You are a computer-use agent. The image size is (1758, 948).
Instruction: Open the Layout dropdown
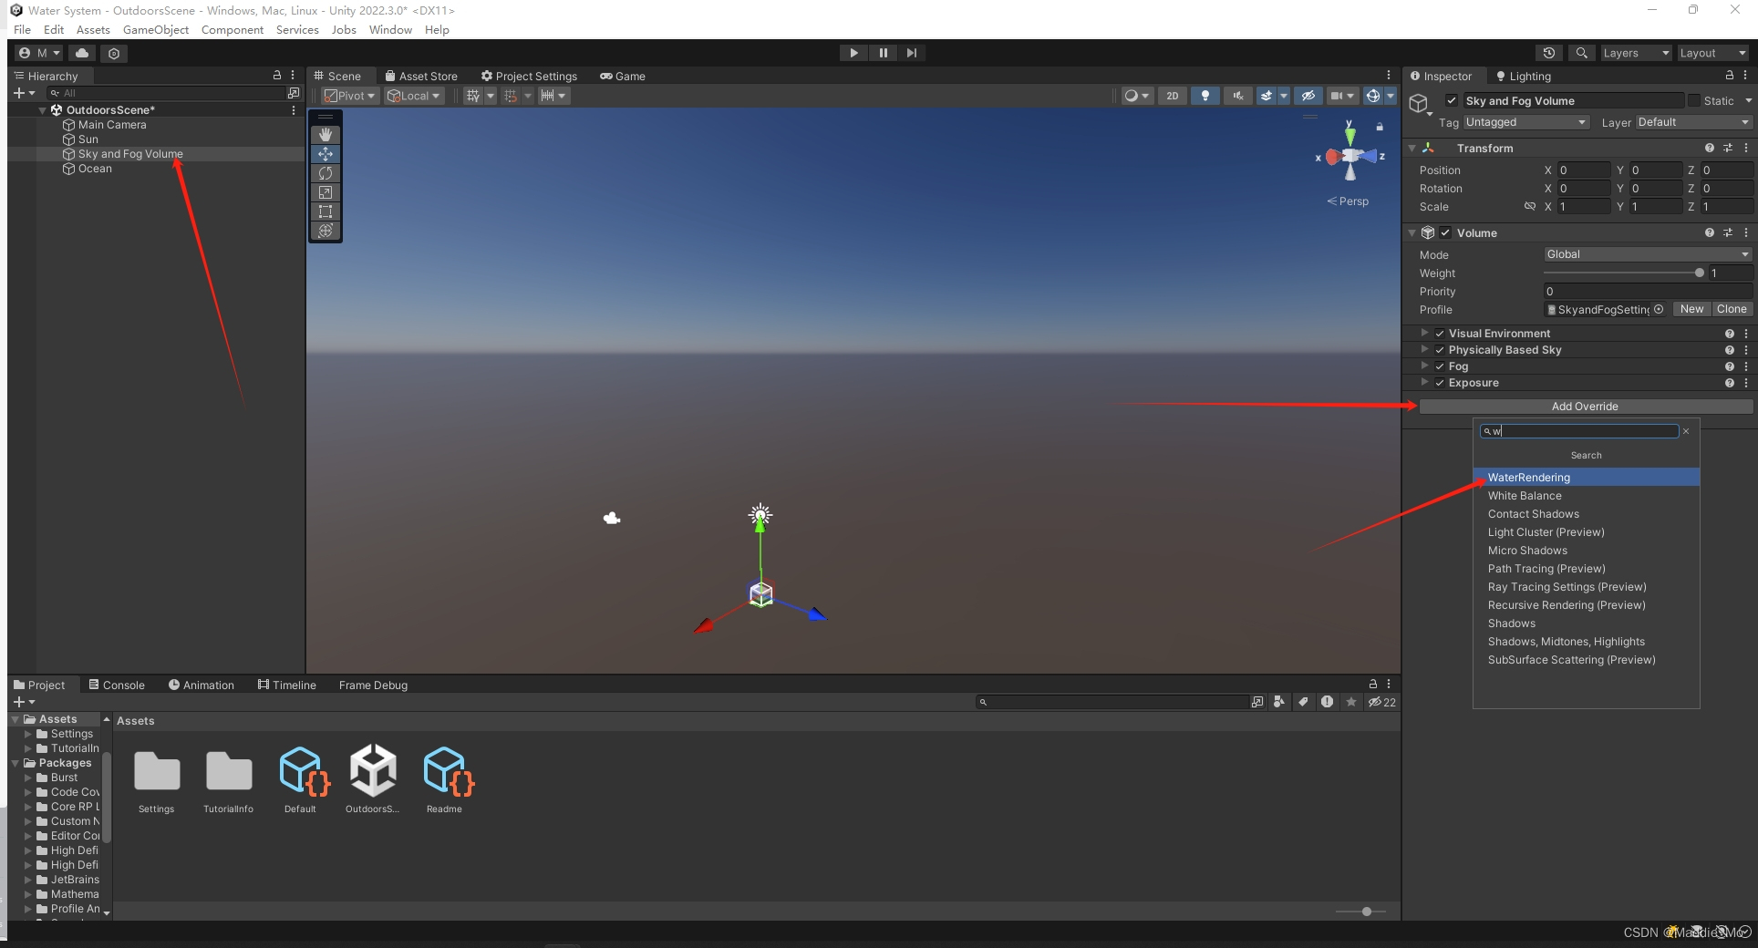point(1713,53)
